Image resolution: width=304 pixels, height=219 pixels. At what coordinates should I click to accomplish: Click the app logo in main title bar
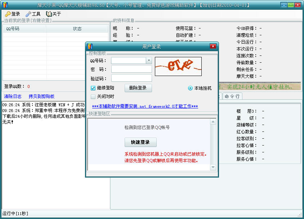point(5,5)
